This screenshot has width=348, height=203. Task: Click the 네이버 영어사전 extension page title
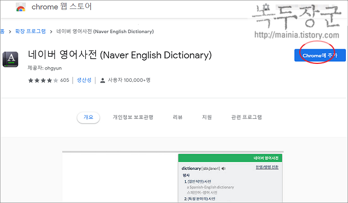120,55
